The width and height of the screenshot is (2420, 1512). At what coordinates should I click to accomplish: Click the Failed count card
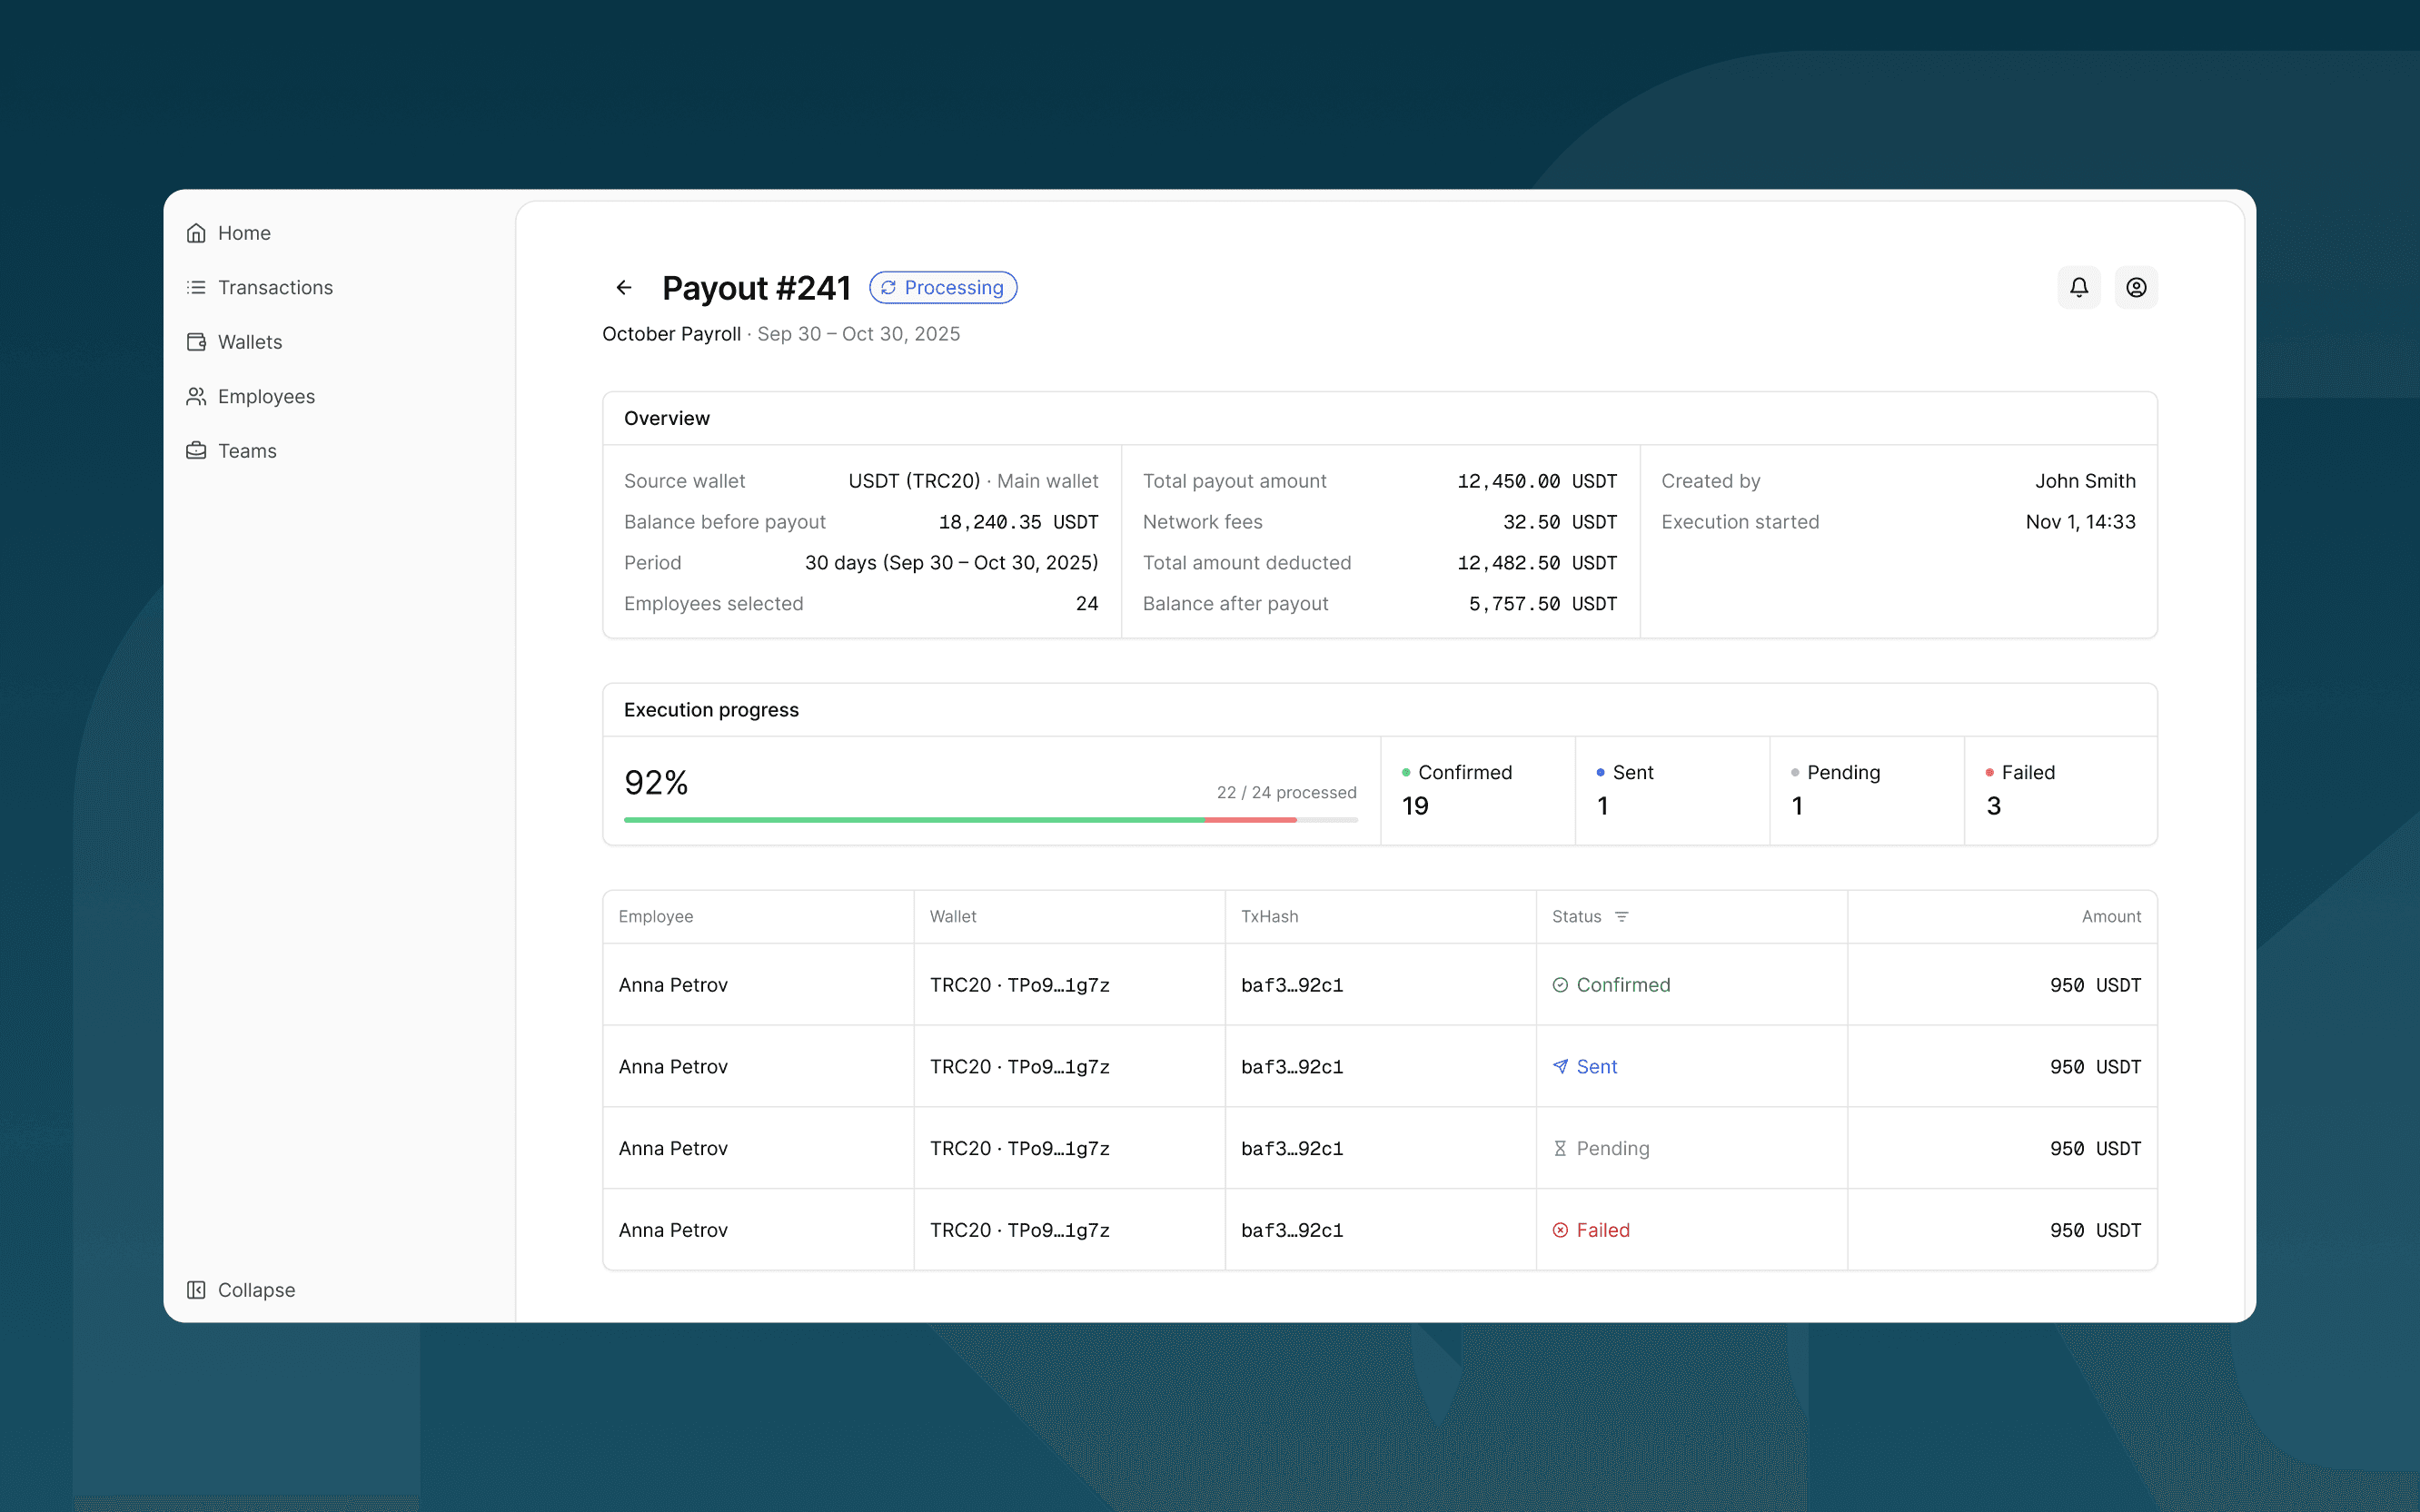pyautogui.click(x=2060, y=790)
